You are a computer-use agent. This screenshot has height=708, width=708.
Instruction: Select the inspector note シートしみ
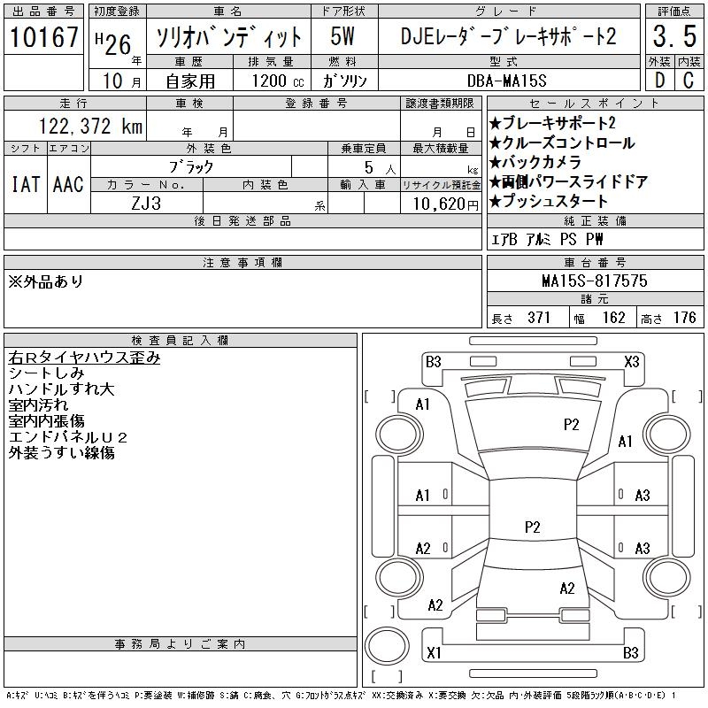tap(46, 373)
